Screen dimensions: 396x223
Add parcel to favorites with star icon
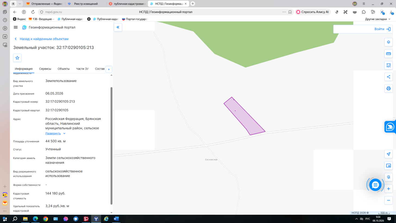tap(17, 58)
